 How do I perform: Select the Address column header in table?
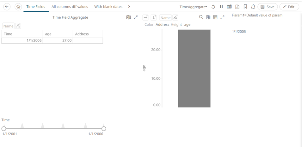(88, 34)
